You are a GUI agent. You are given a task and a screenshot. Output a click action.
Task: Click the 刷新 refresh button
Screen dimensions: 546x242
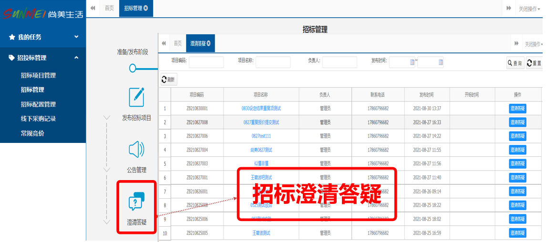[x=169, y=80]
